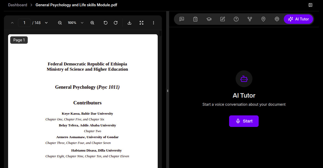Select the AI Tutor tab
The width and height of the screenshot is (323, 168).
click(x=298, y=19)
